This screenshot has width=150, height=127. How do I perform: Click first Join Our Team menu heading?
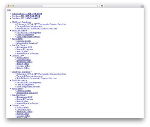tap(19, 45)
